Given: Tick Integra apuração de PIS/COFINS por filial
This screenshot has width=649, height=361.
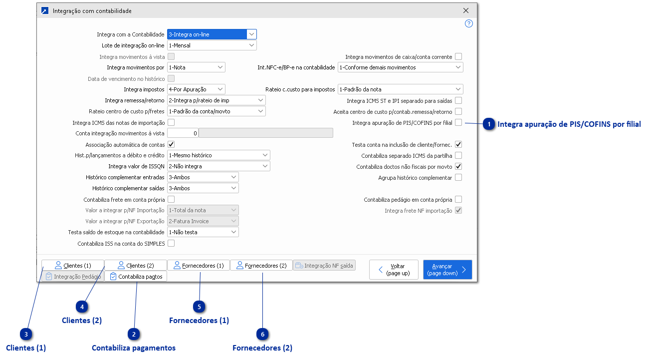Looking at the screenshot, I should coord(458,123).
